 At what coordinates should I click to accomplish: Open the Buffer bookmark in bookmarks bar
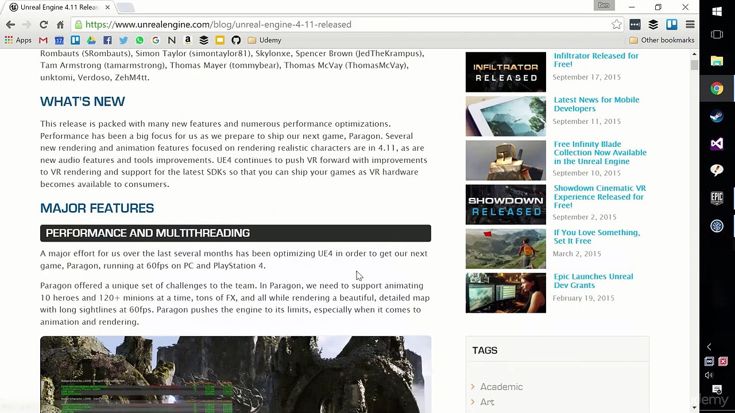click(x=204, y=40)
